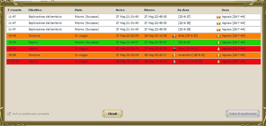
Task: Click the dark castle icon beside Cava
Action: (x=174, y=49)
